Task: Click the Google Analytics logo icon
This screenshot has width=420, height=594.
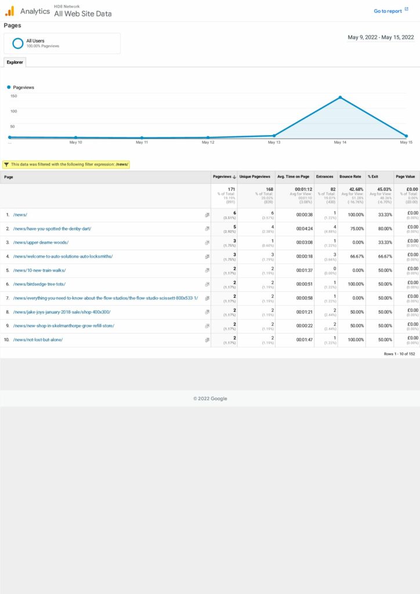Action: (x=9, y=11)
